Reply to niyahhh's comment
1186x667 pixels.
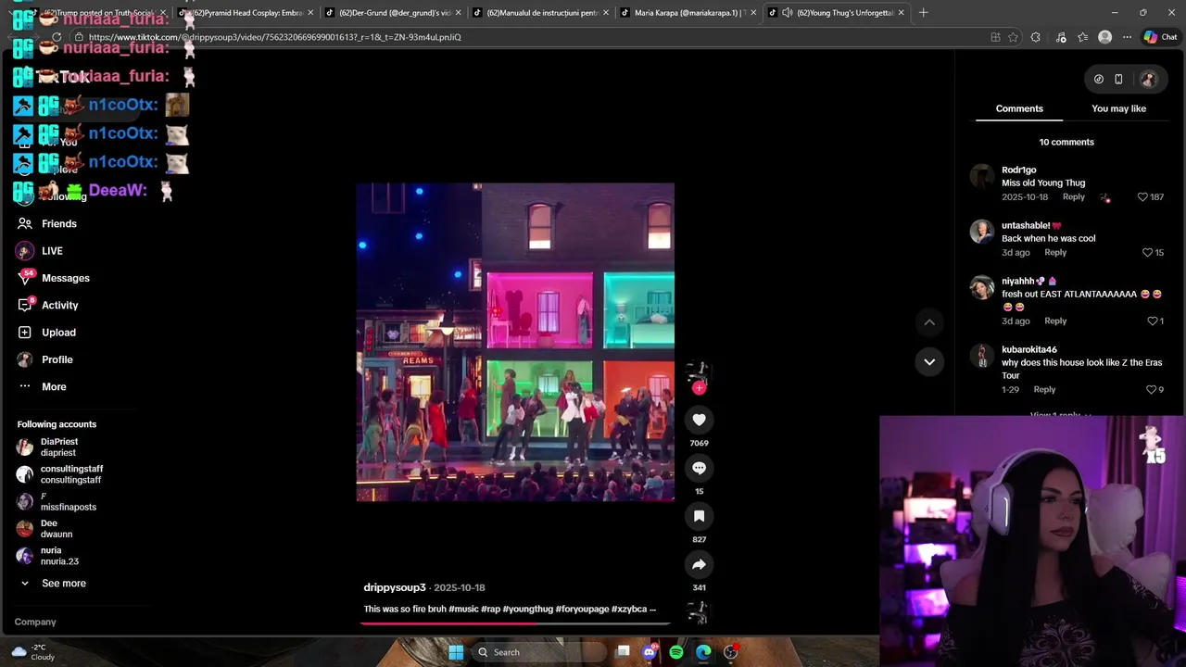click(1055, 321)
